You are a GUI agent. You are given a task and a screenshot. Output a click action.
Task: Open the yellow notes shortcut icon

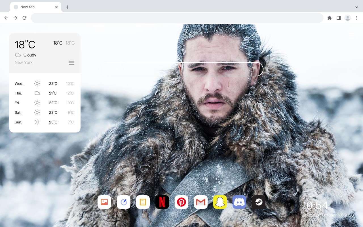coord(143,202)
